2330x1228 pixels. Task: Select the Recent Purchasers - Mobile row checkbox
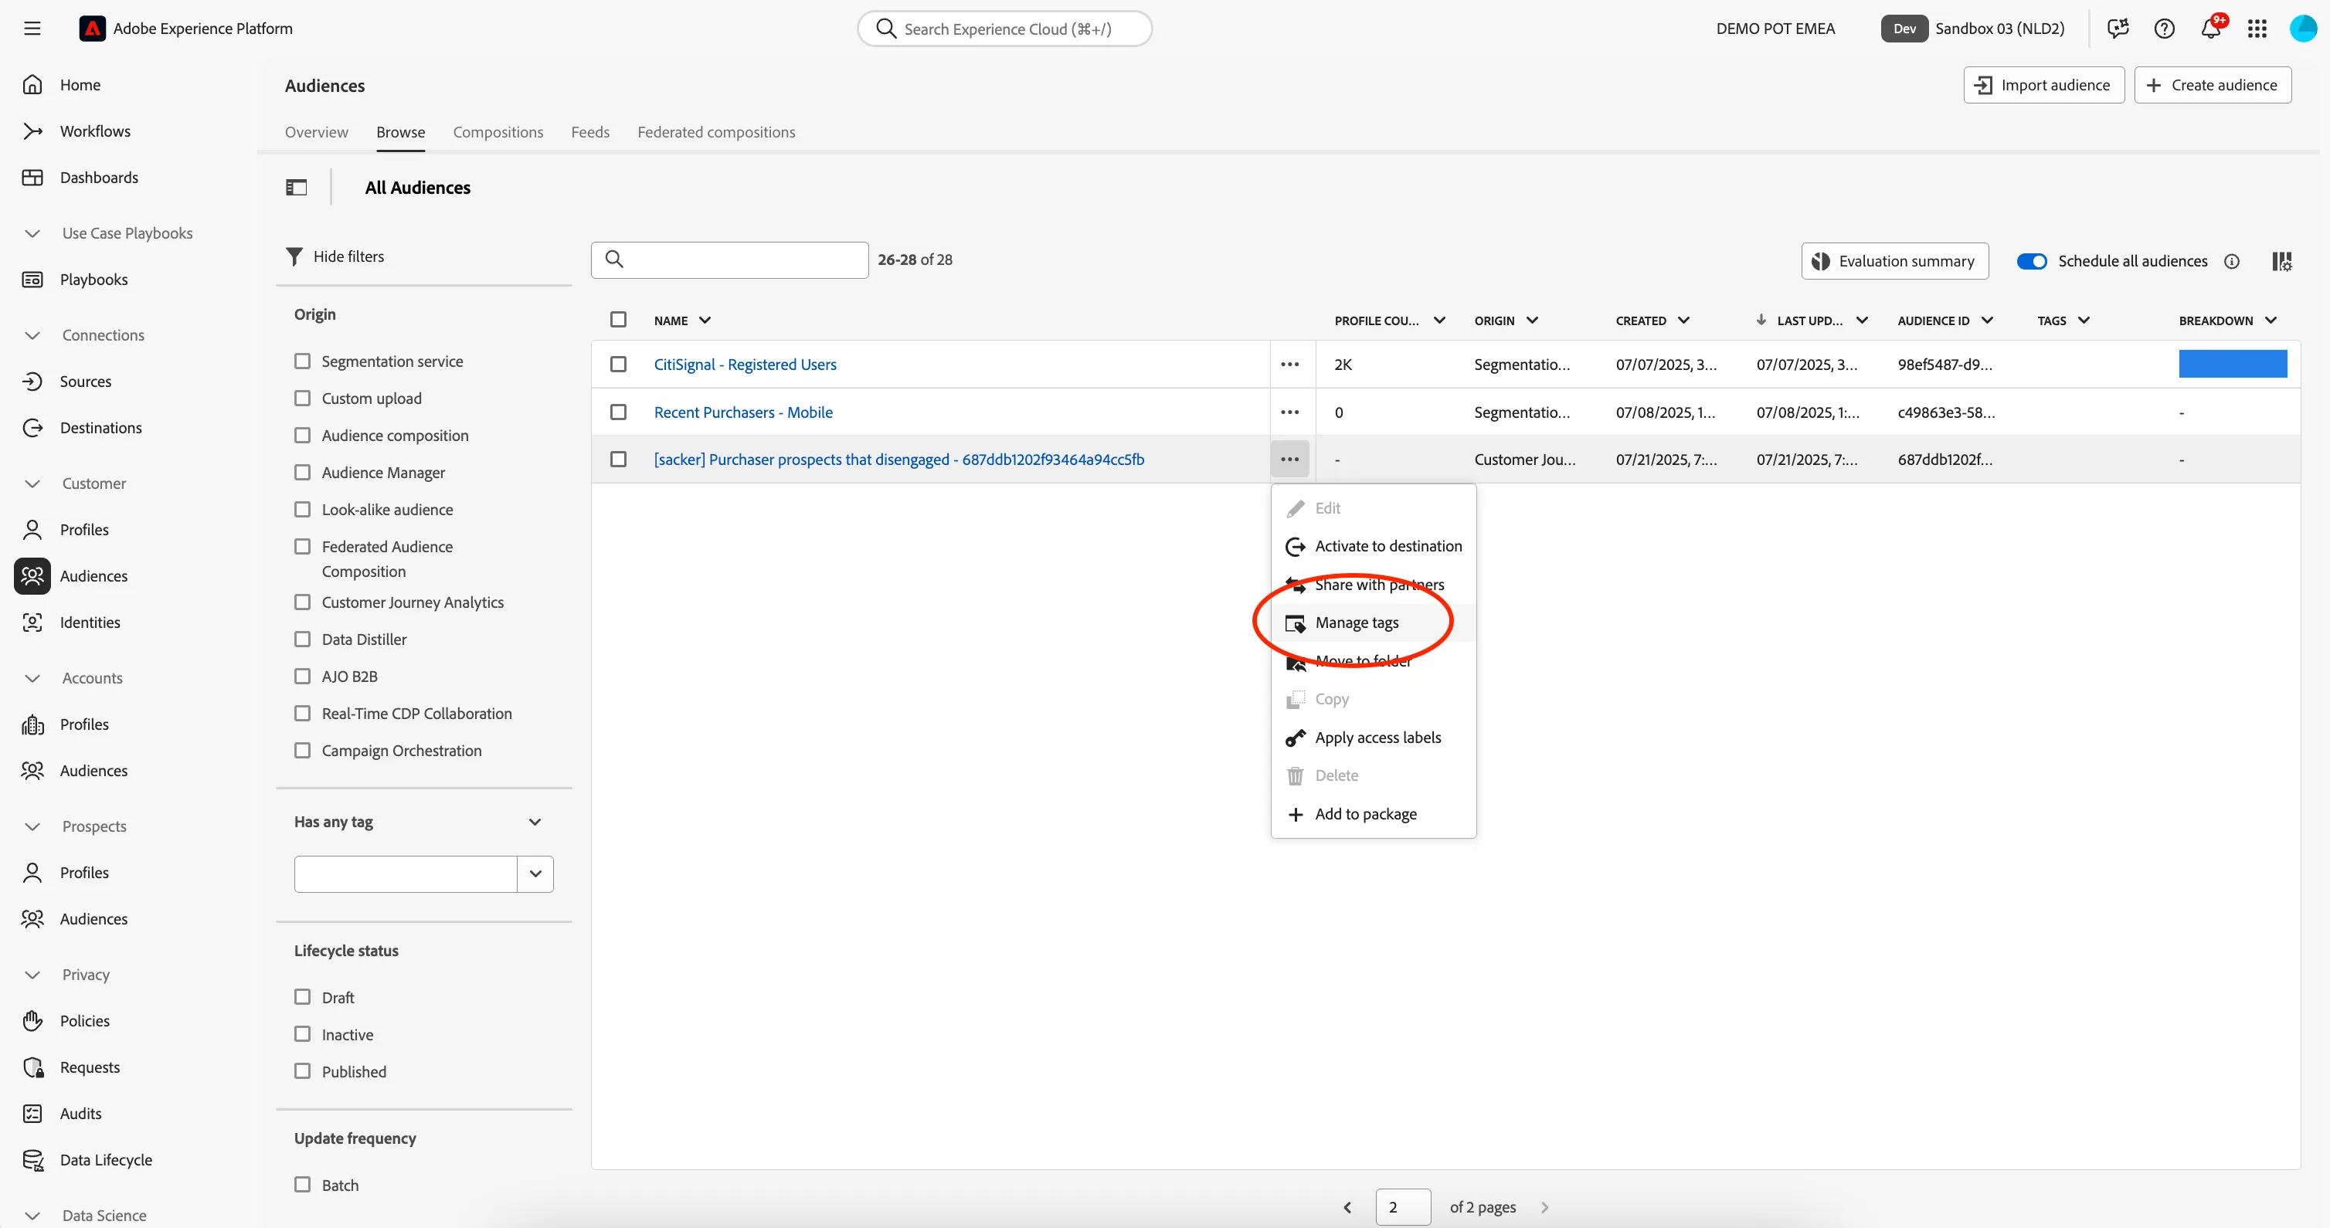[x=618, y=412]
